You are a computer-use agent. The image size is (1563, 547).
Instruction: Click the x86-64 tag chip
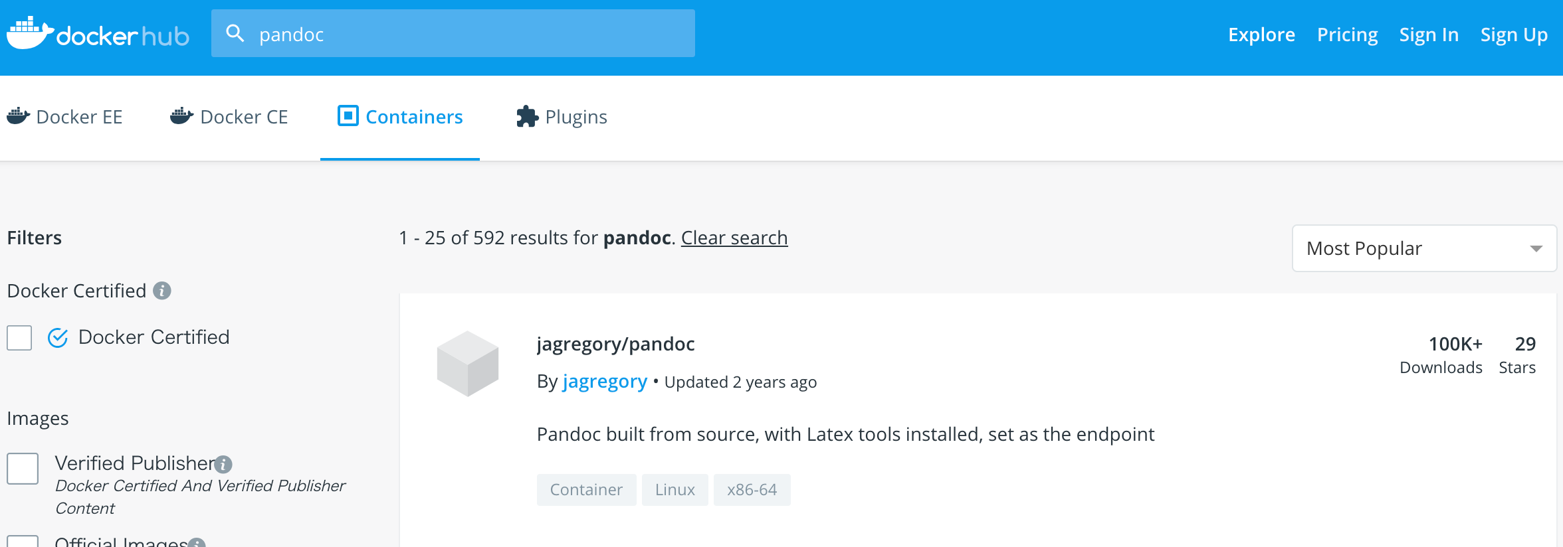[x=752, y=490]
